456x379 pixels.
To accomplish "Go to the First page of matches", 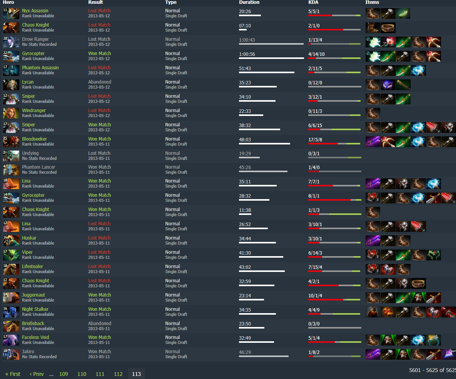I will (13, 374).
